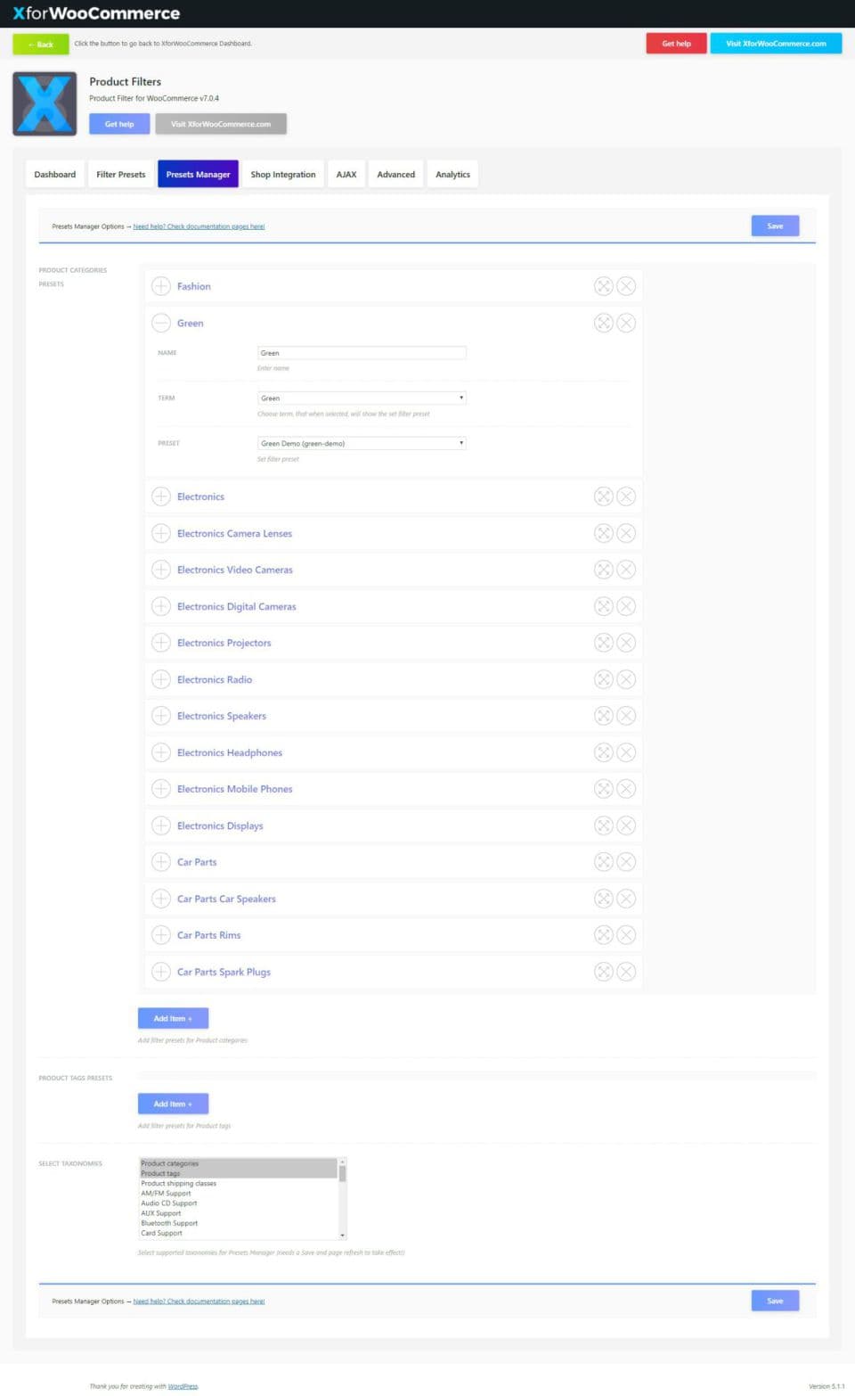The width and height of the screenshot is (855, 1396).
Task: Click the move icon on the Fashion row
Action: pos(603,286)
